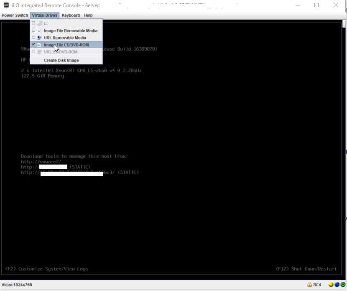Choose URL Removable Media entry
Viewport: 347px width, 291px height.
pyautogui.click(x=66, y=38)
